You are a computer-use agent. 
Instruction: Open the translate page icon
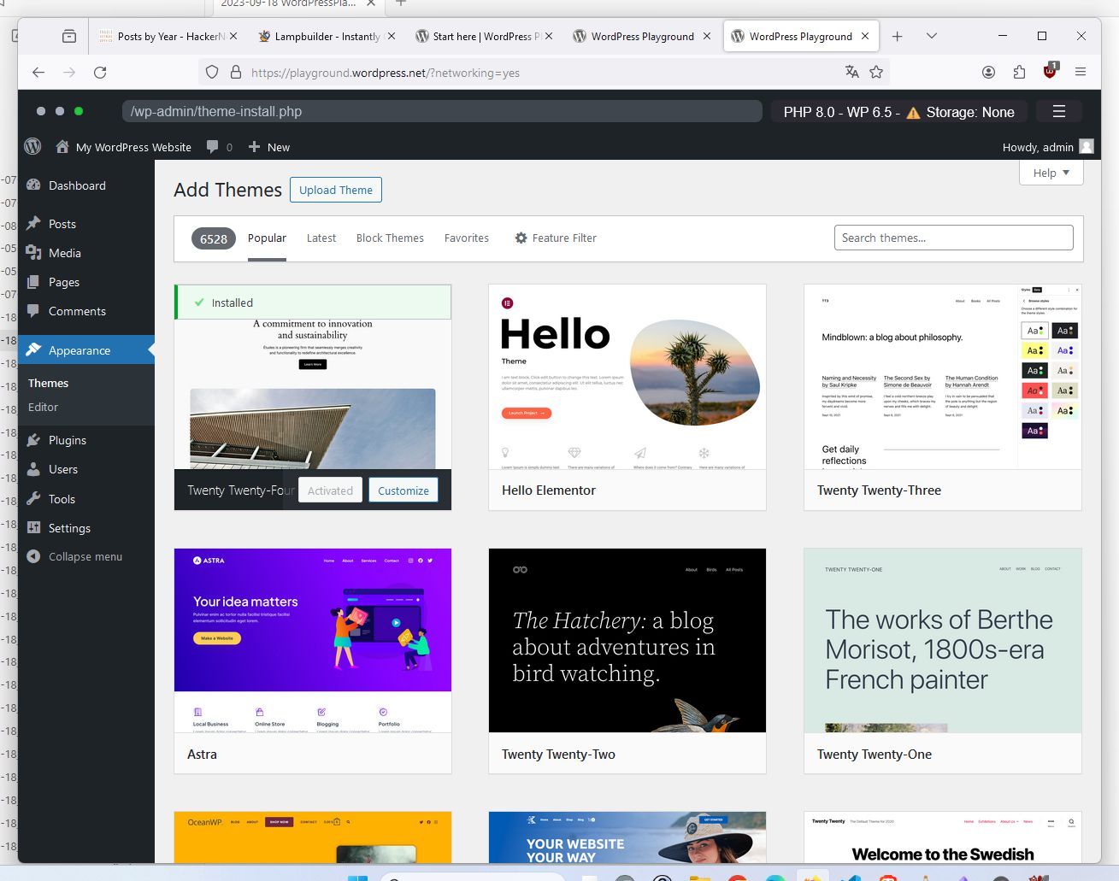coord(851,73)
